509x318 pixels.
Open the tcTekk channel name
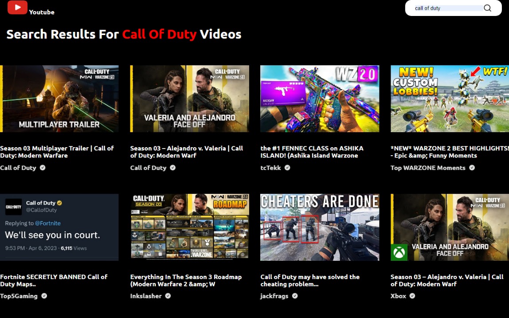pos(271,168)
